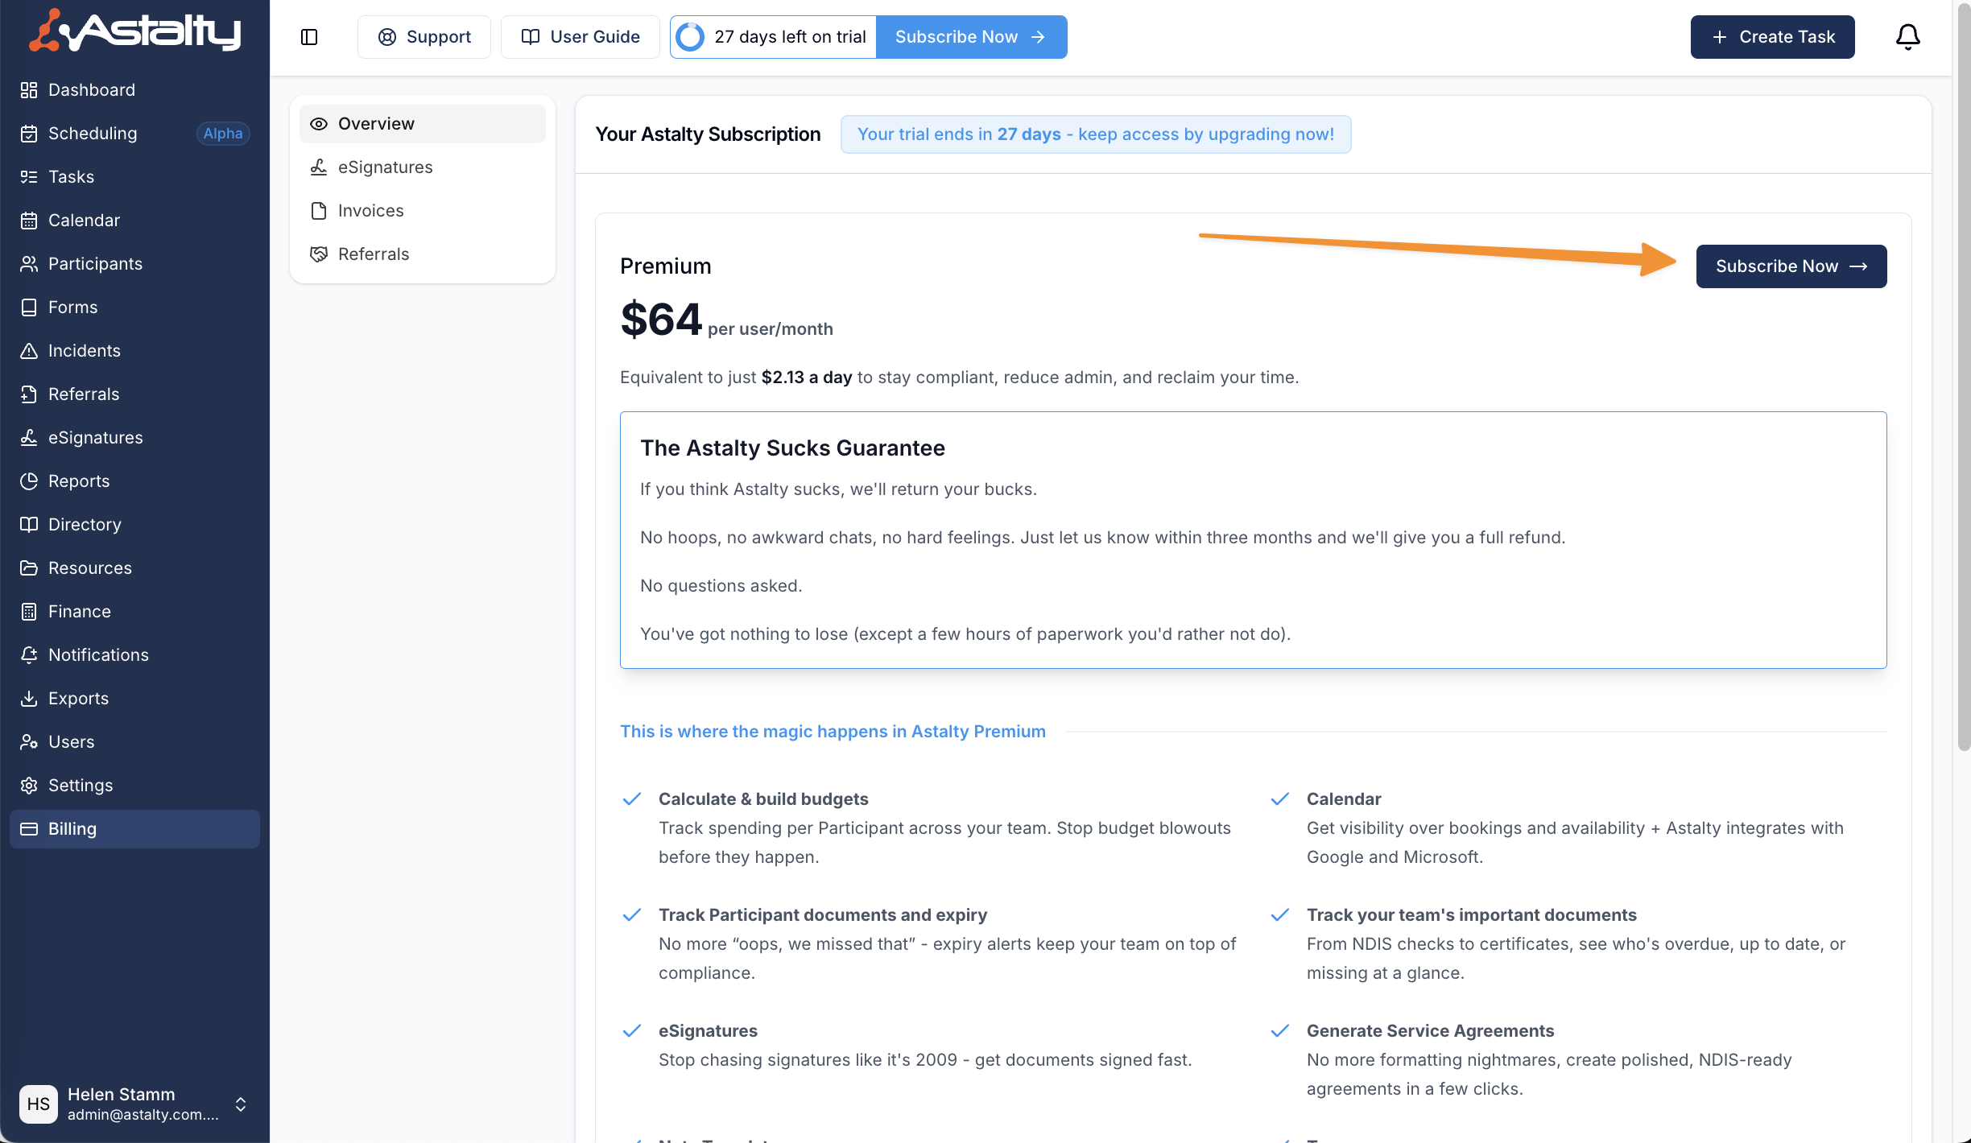1971x1143 pixels.
Task: Click the Tasks list icon
Action: pos(29,177)
